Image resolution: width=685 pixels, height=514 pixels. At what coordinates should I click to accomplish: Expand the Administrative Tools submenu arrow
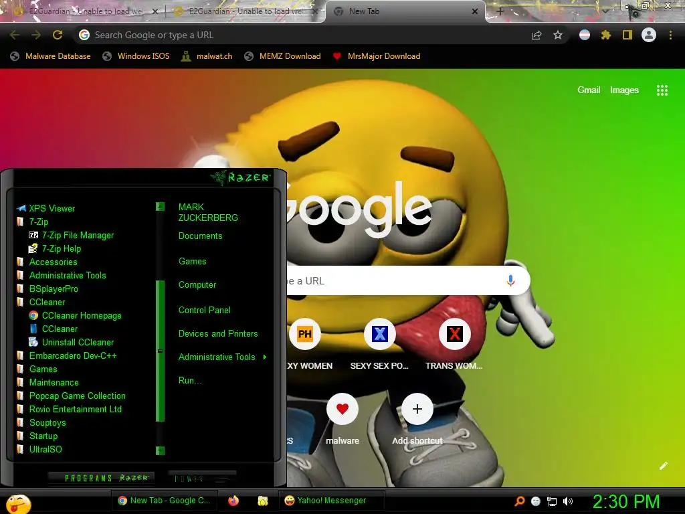(x=265, y=357)
